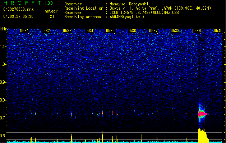
Task: Select observer name Masayuki Kobayashi
Action: pos(129,4)
